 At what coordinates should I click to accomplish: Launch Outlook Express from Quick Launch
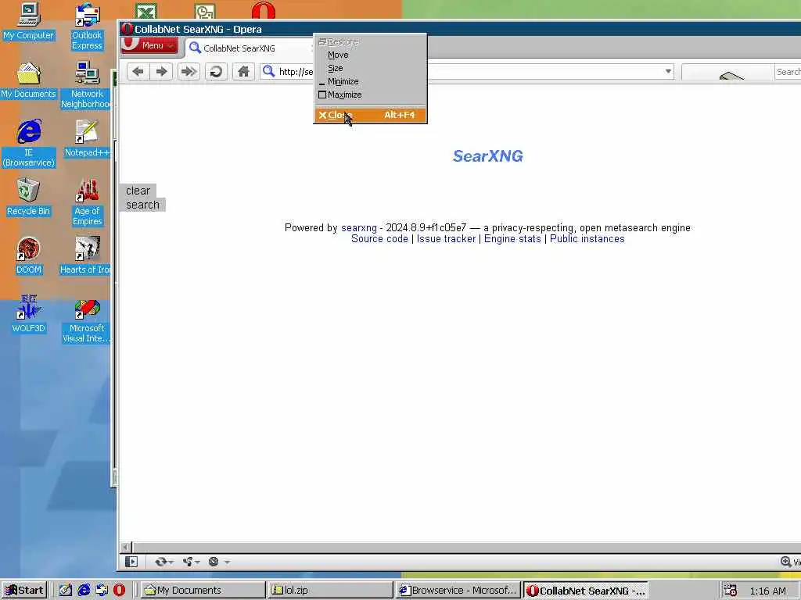[x=102, y=591]
